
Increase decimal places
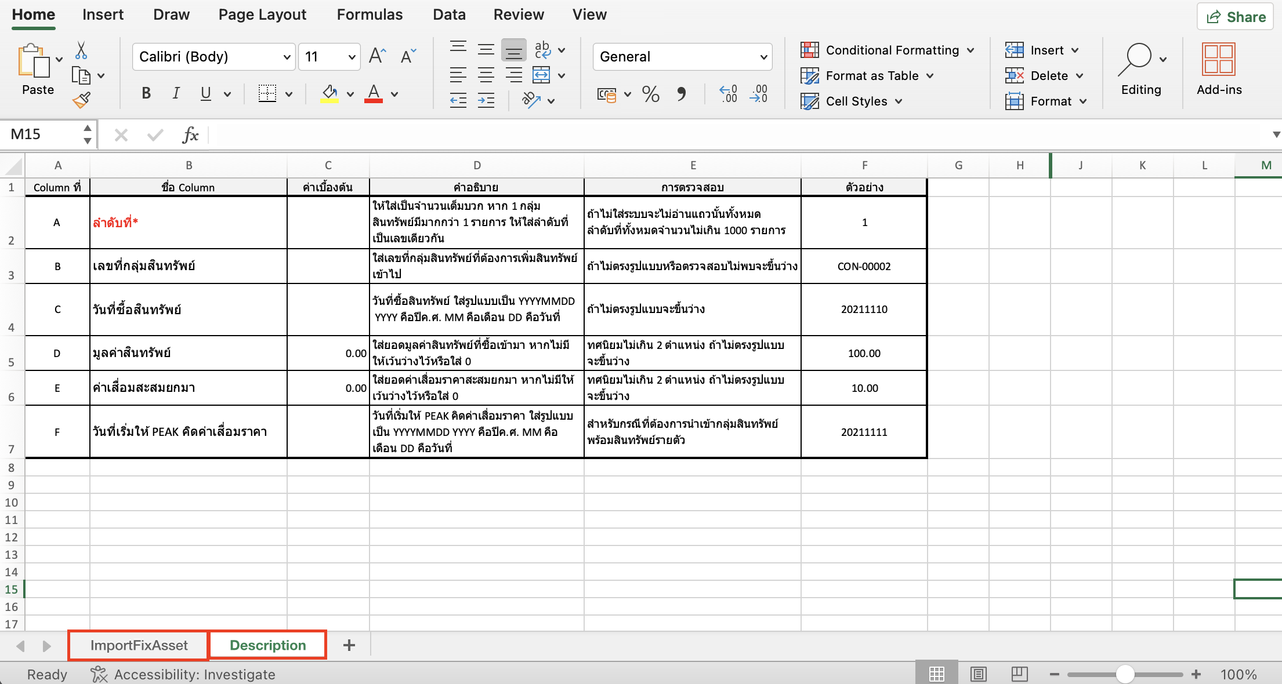727,94
